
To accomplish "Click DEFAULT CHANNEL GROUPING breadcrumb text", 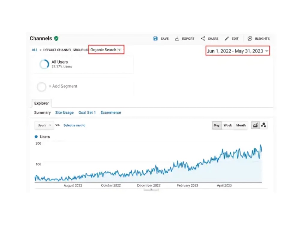I will coord(66,50).
